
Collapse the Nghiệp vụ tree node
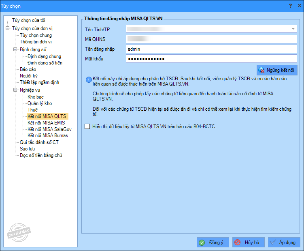point(15,90)
